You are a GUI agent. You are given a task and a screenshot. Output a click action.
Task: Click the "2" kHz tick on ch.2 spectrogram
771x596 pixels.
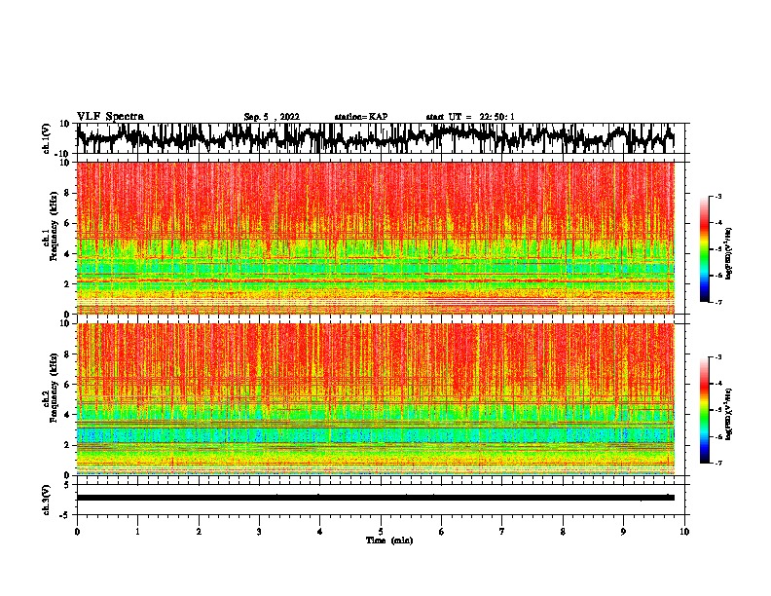(67, 445)
